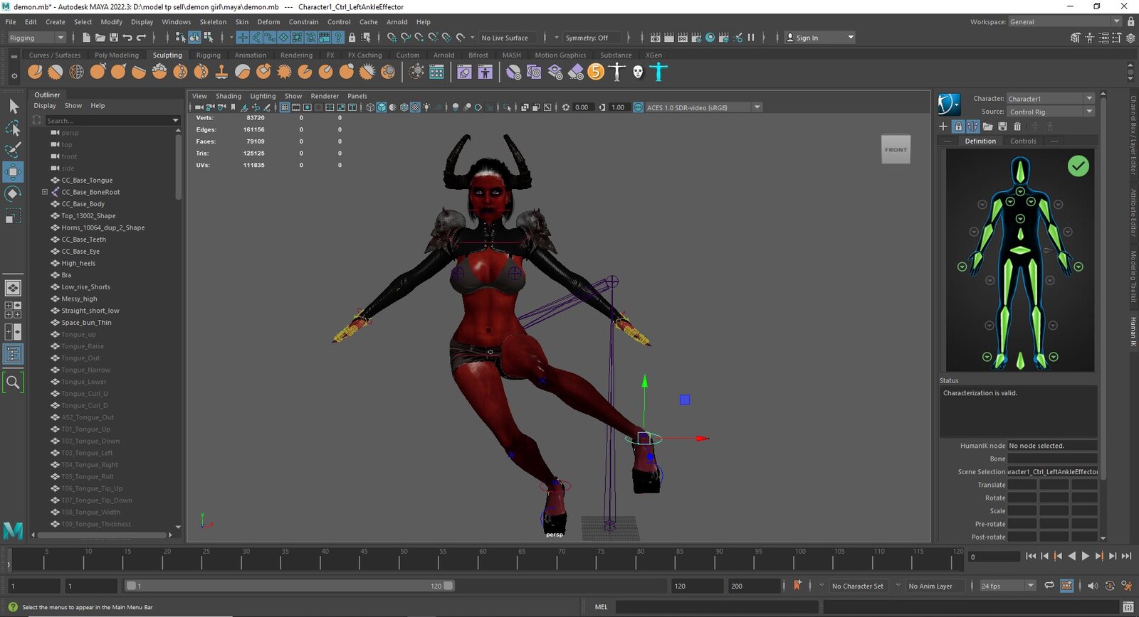Click the skull icon on shelf

[638, 72]
